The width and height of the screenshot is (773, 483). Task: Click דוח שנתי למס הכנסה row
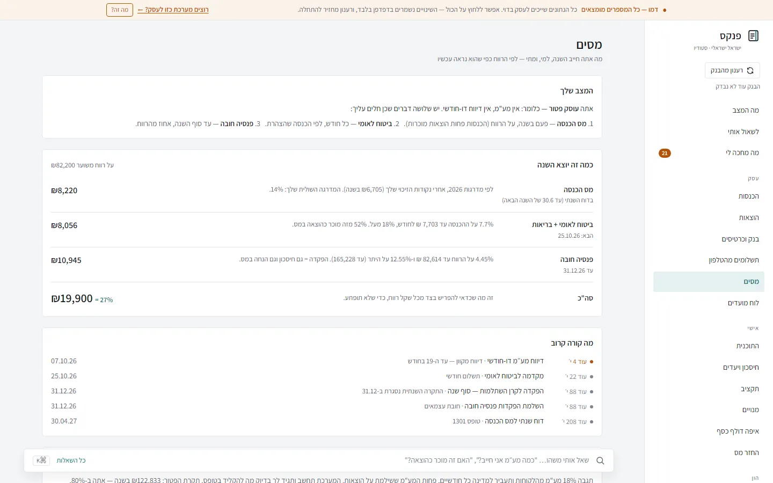(322, 421)
